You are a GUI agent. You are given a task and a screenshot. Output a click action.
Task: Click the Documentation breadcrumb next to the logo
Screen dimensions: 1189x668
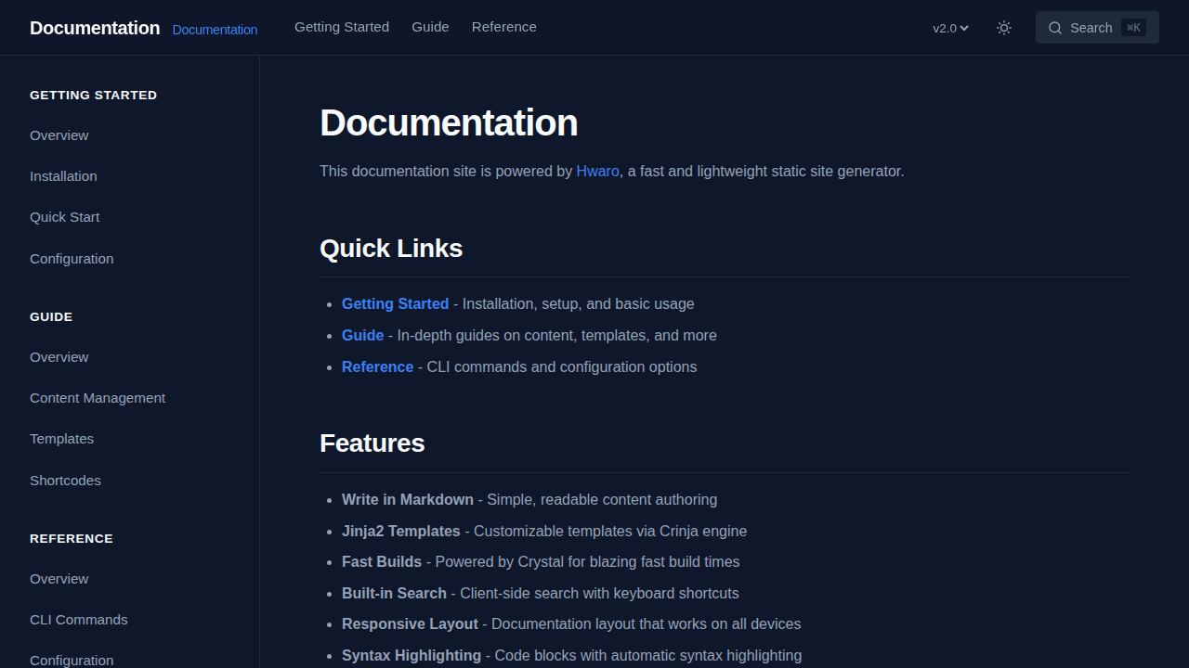(x=215, y=30)
